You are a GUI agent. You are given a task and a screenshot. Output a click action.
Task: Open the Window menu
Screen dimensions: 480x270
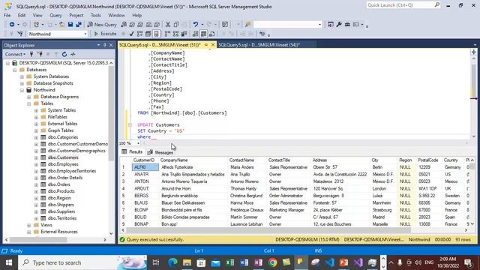[116, 15]
